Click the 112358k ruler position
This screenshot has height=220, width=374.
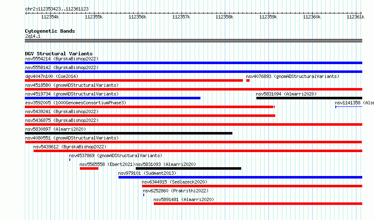224,17
